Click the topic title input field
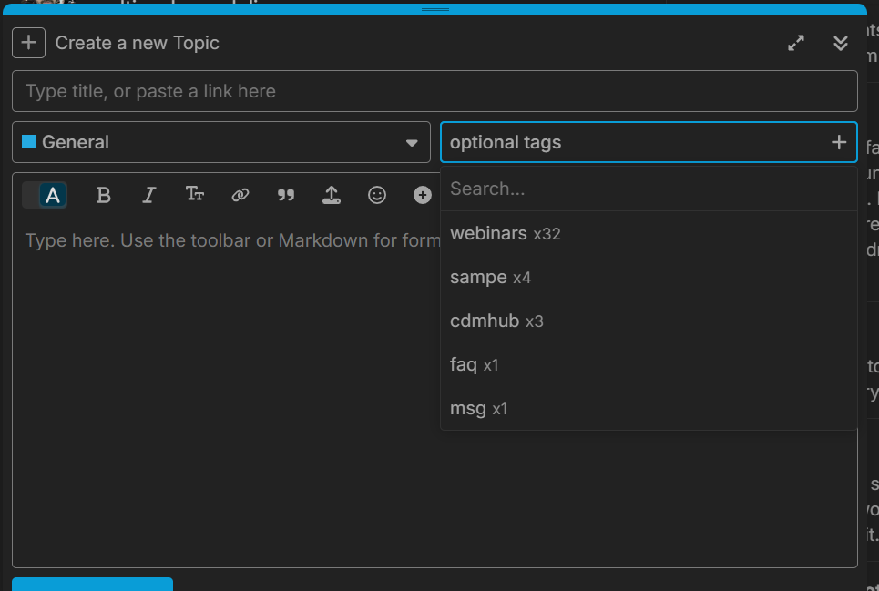 [434, 91]
